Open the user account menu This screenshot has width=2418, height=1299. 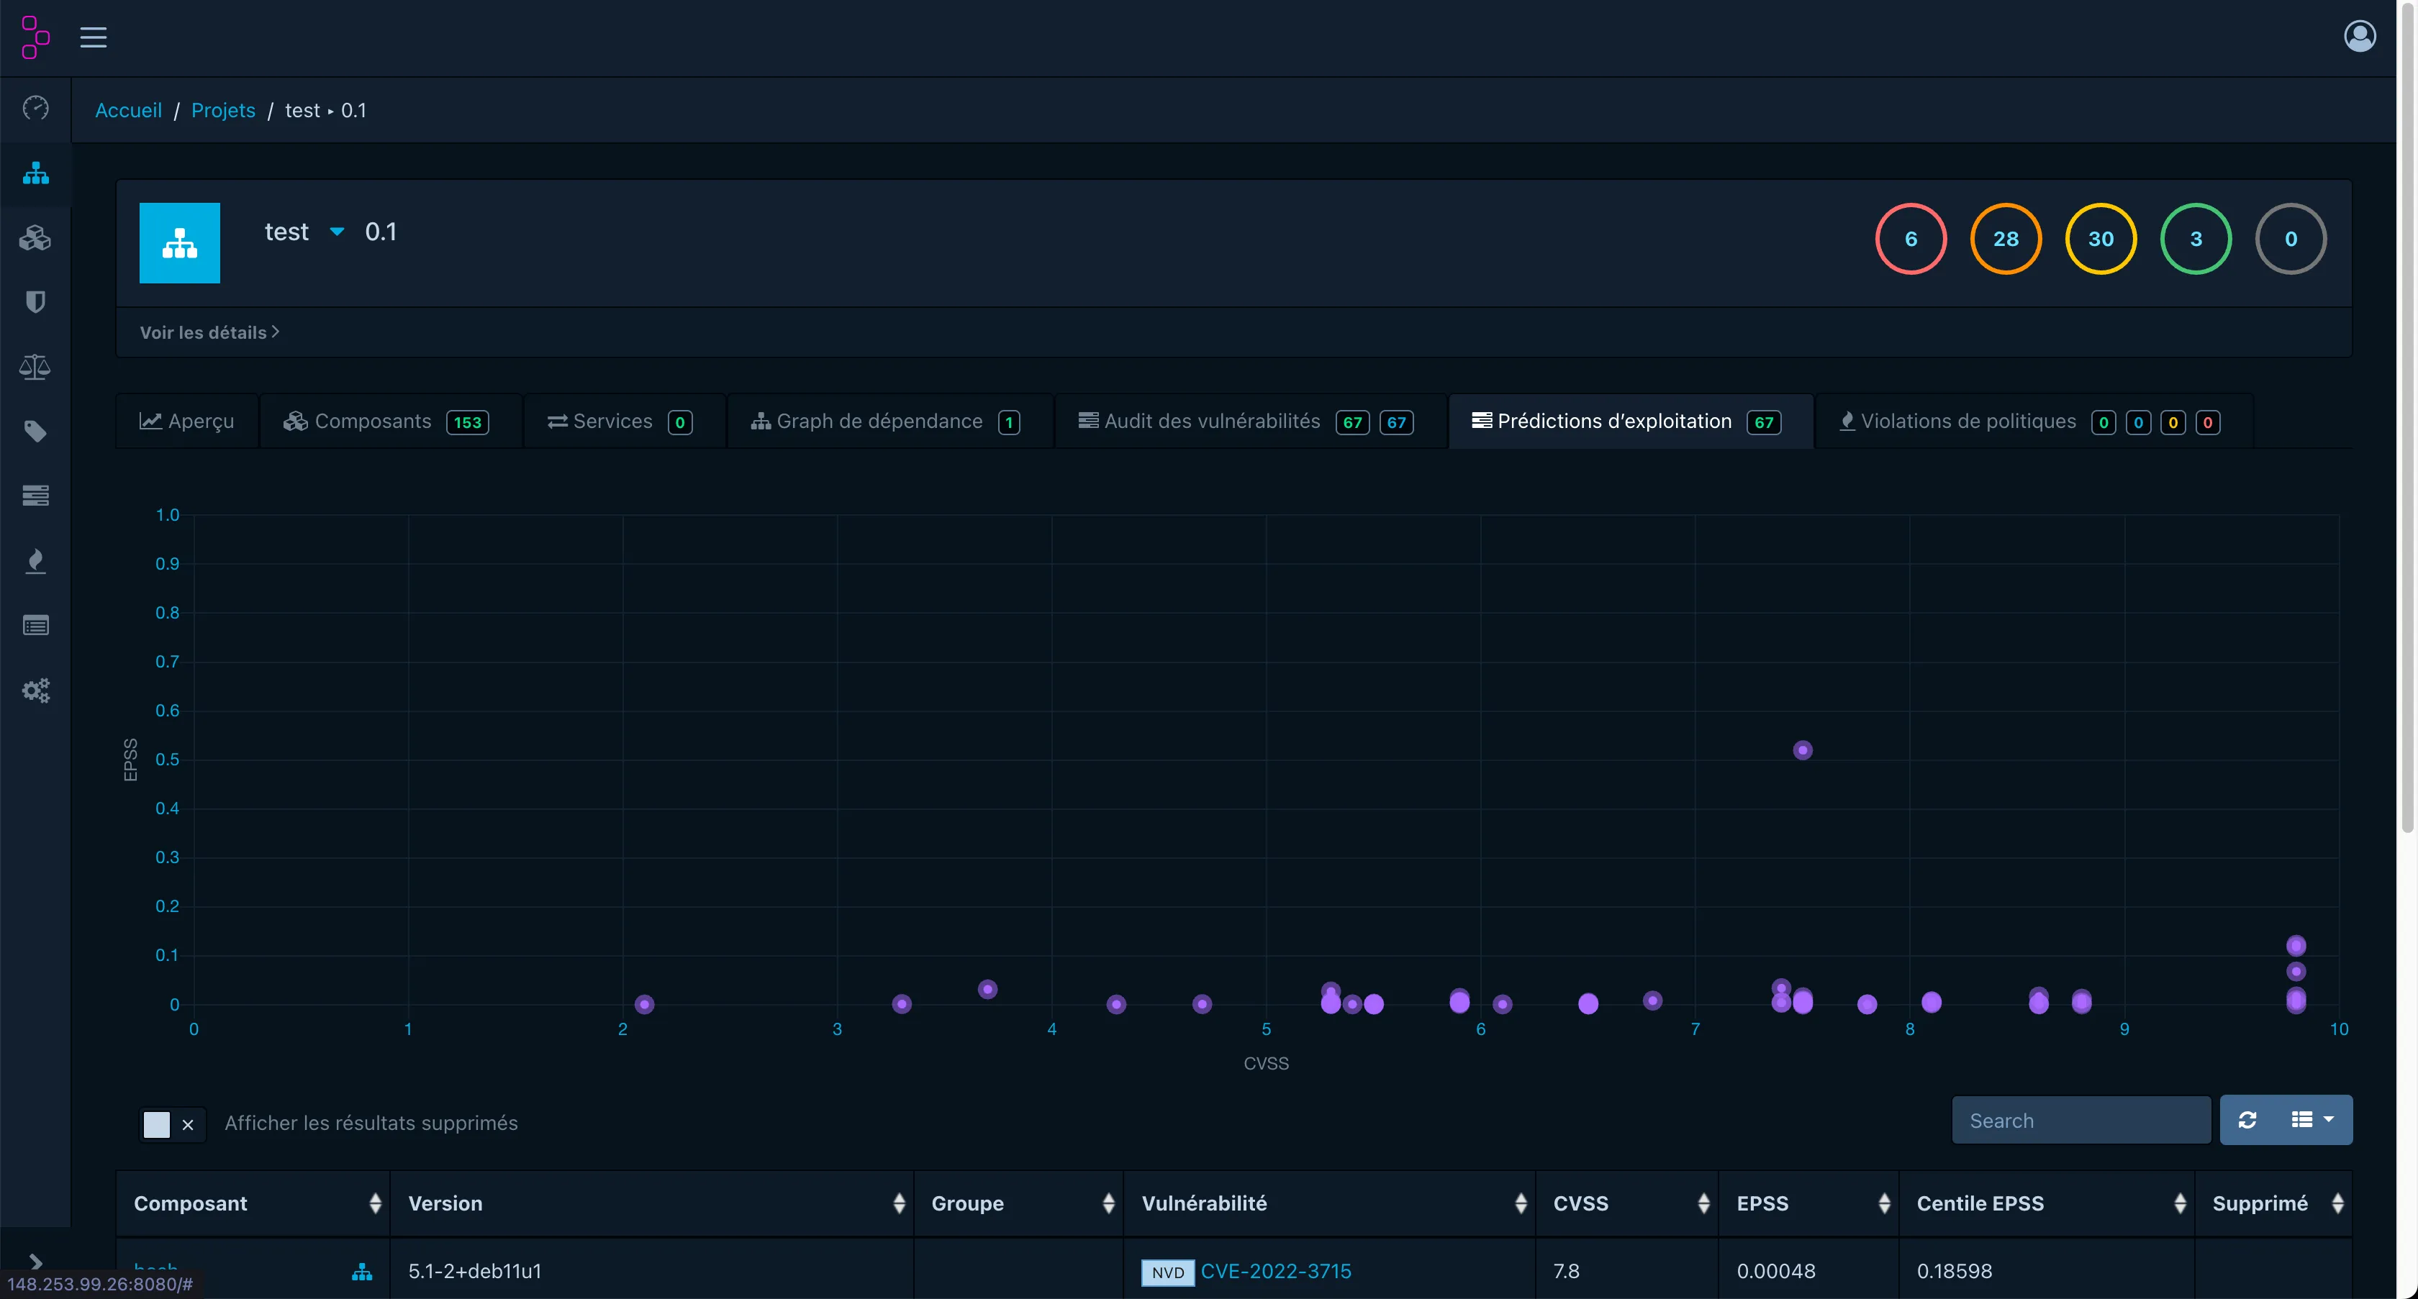pyautogui.click(x=2360, y=36)
